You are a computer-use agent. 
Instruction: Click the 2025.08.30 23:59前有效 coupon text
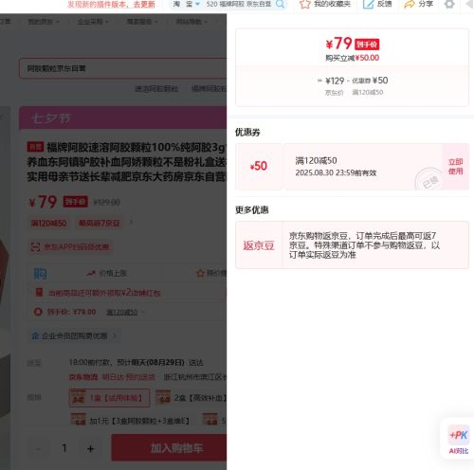click(336, 172)
